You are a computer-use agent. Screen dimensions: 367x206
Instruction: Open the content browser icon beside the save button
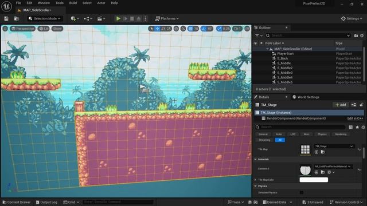pos(17,18)
